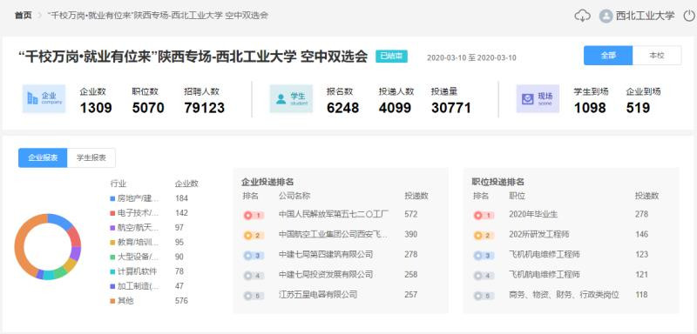Click the 企业到场 value 519
Viewport: 697px width, 334px height.
(638, 108)
